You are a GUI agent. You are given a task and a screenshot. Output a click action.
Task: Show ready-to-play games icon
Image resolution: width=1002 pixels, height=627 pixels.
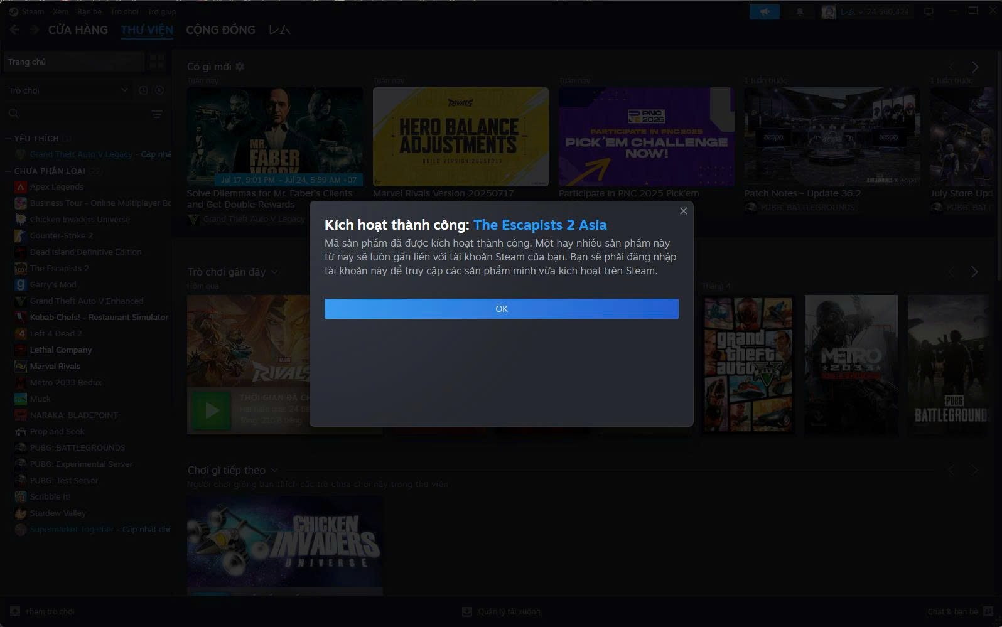(x=159, y=90)
